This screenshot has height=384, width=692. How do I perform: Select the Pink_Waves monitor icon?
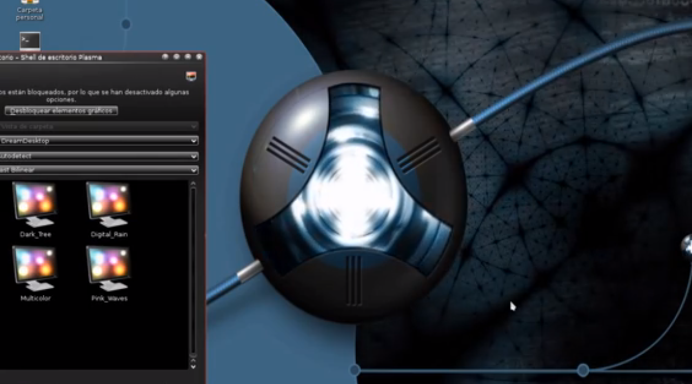tap(109, 269)
